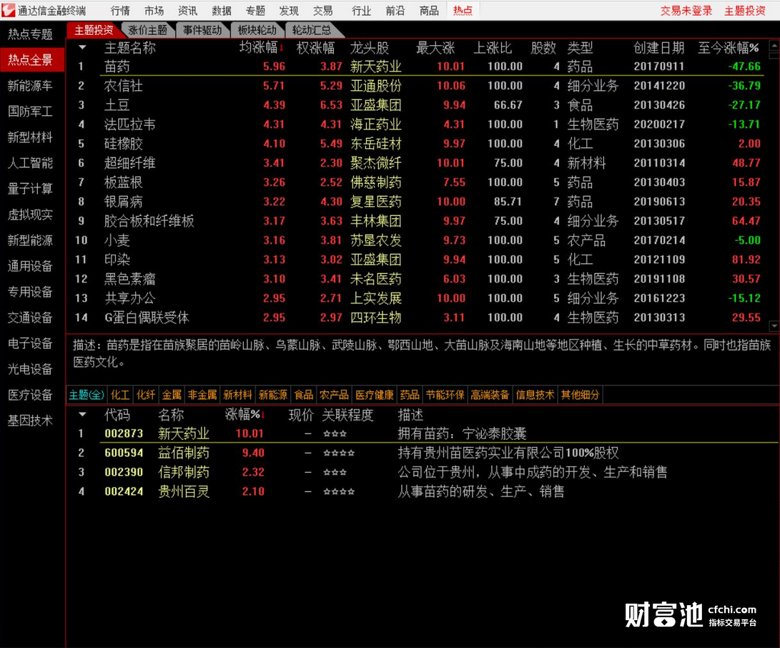This screenshot has height=648, width=780.
Task: Select the 胶合板和纤维板 theme row
Action: tap(419, 221)
